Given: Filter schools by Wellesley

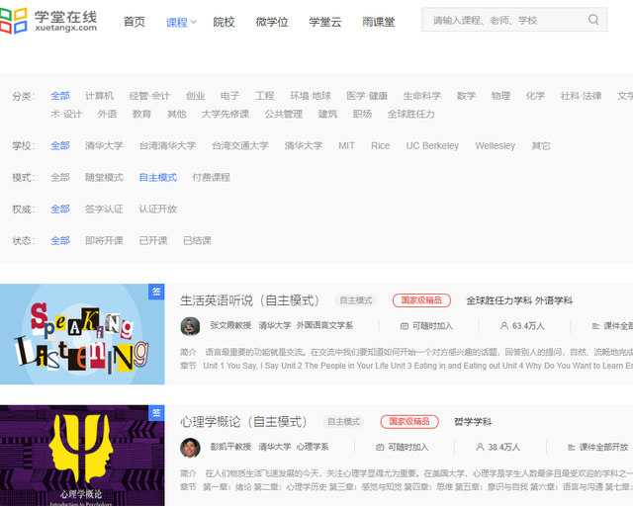Looking at the screenshot, I should pos(496,145).
